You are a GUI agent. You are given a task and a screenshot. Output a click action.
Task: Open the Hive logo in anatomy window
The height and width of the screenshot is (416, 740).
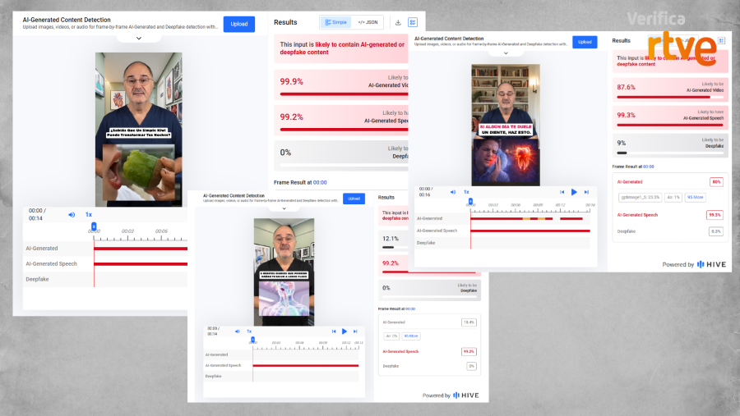coord(466,395)
